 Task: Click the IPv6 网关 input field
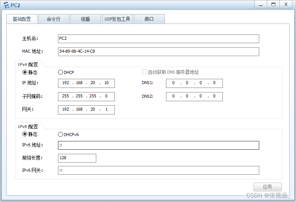tap(158, 170)
